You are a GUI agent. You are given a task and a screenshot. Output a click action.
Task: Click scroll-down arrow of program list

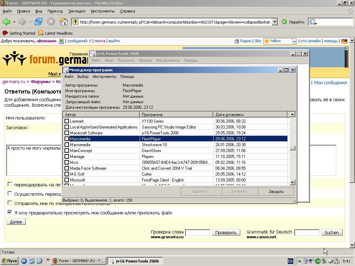pyautogui.click(x=292, y=182)
